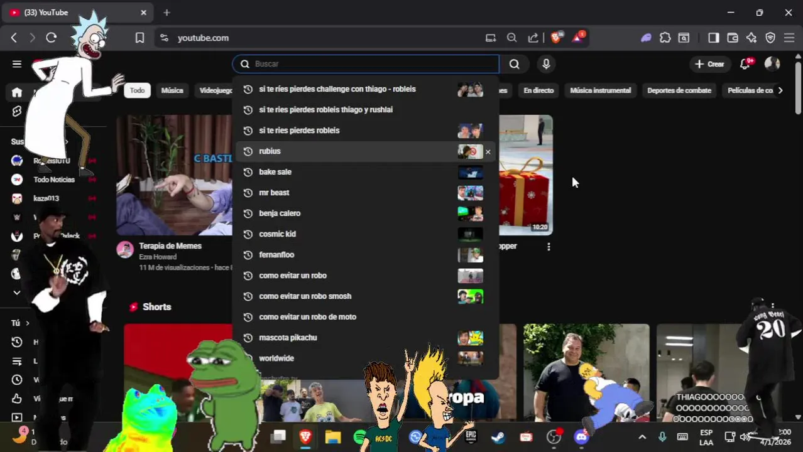Select the 'benja calero' suggestion
The height and width of the screenshot is (452, 803).
pos(366,213)
